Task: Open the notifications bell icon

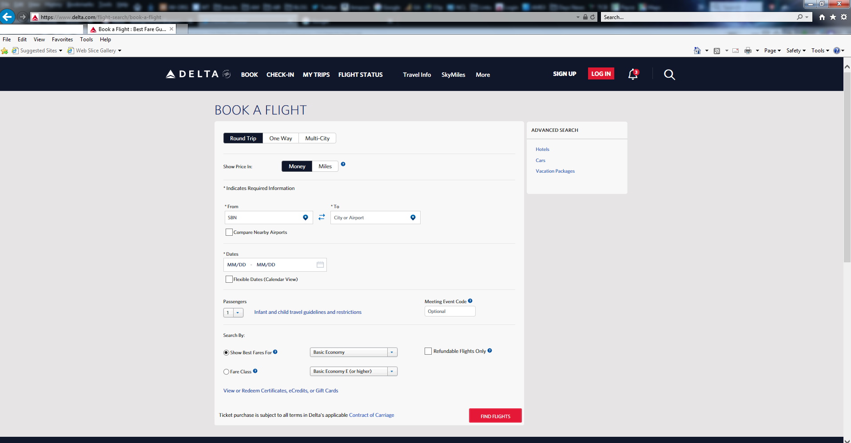Action: click(x=633, y=74)
